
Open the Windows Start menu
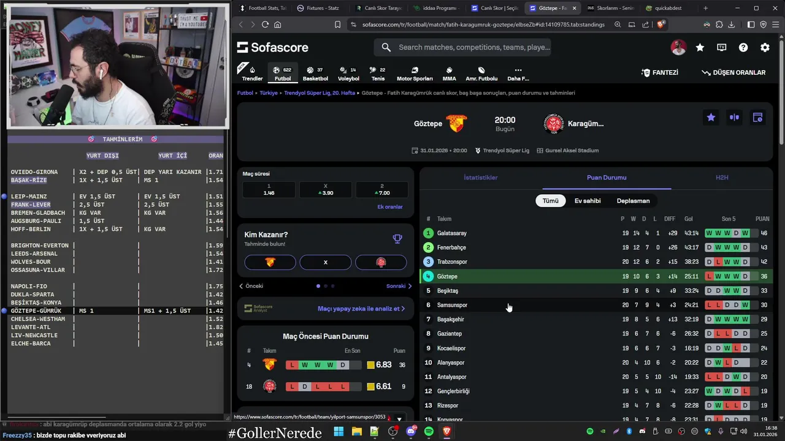[339, 432]
